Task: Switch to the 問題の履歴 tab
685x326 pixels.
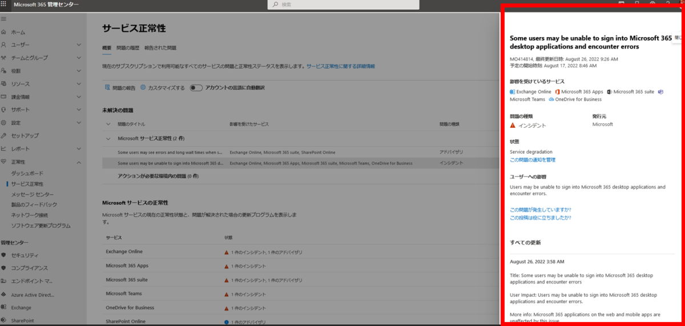Action: coord(128,48)
